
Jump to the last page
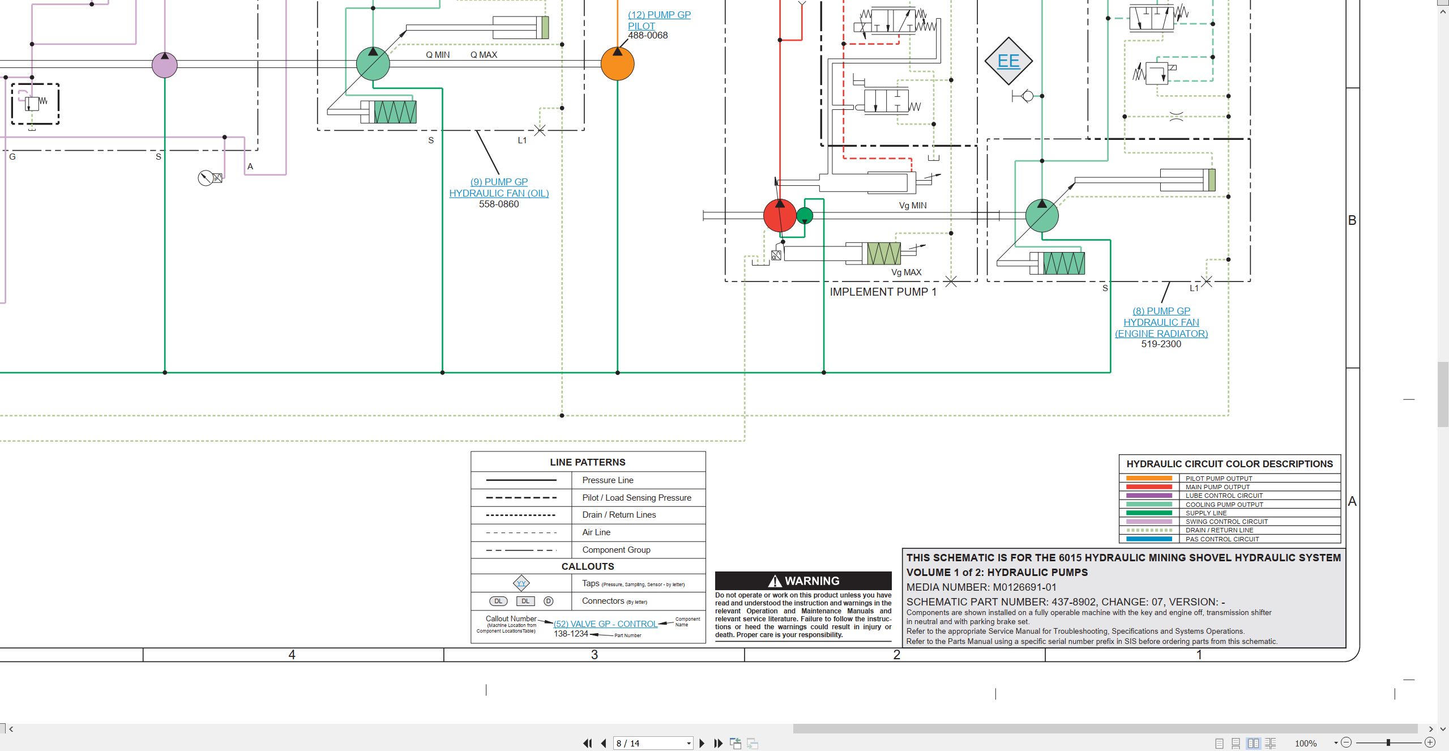[x=719, y=743]
